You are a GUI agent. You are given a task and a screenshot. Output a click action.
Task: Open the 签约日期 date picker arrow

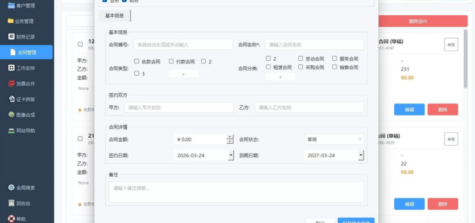click(231, 155)
